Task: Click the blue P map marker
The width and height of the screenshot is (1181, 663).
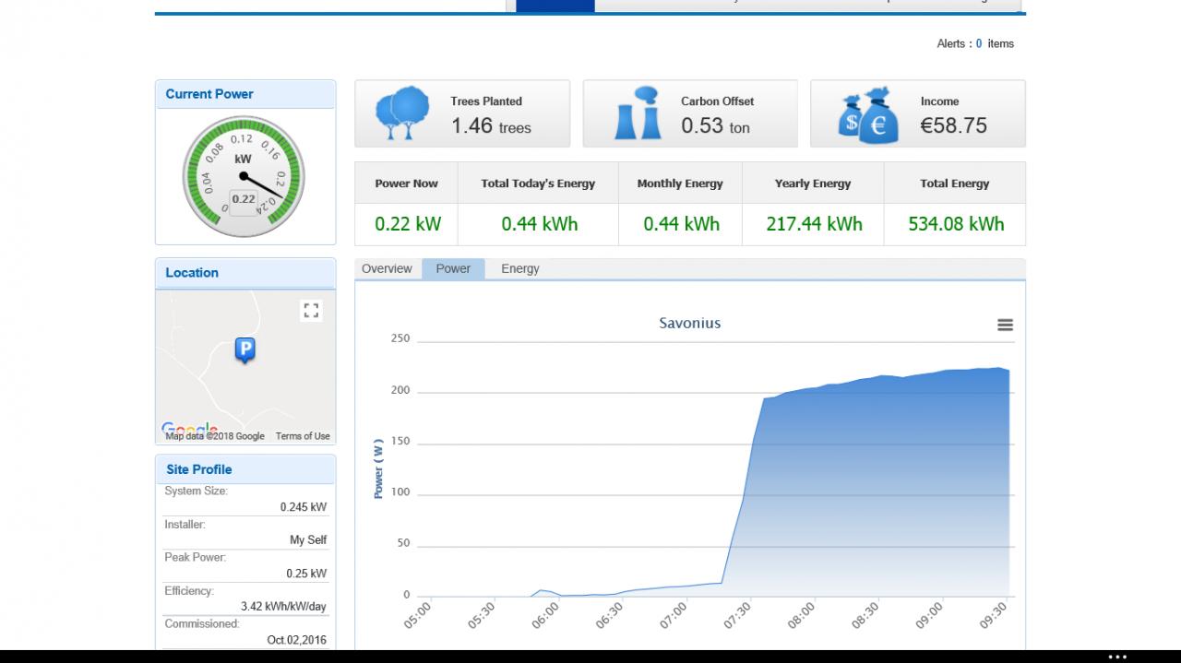Action: [245, 350]
